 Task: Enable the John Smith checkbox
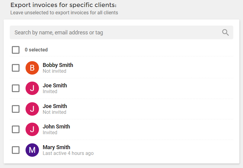click(16, 129)
